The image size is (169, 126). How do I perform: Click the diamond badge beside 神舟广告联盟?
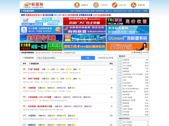[x=24, y=78]
